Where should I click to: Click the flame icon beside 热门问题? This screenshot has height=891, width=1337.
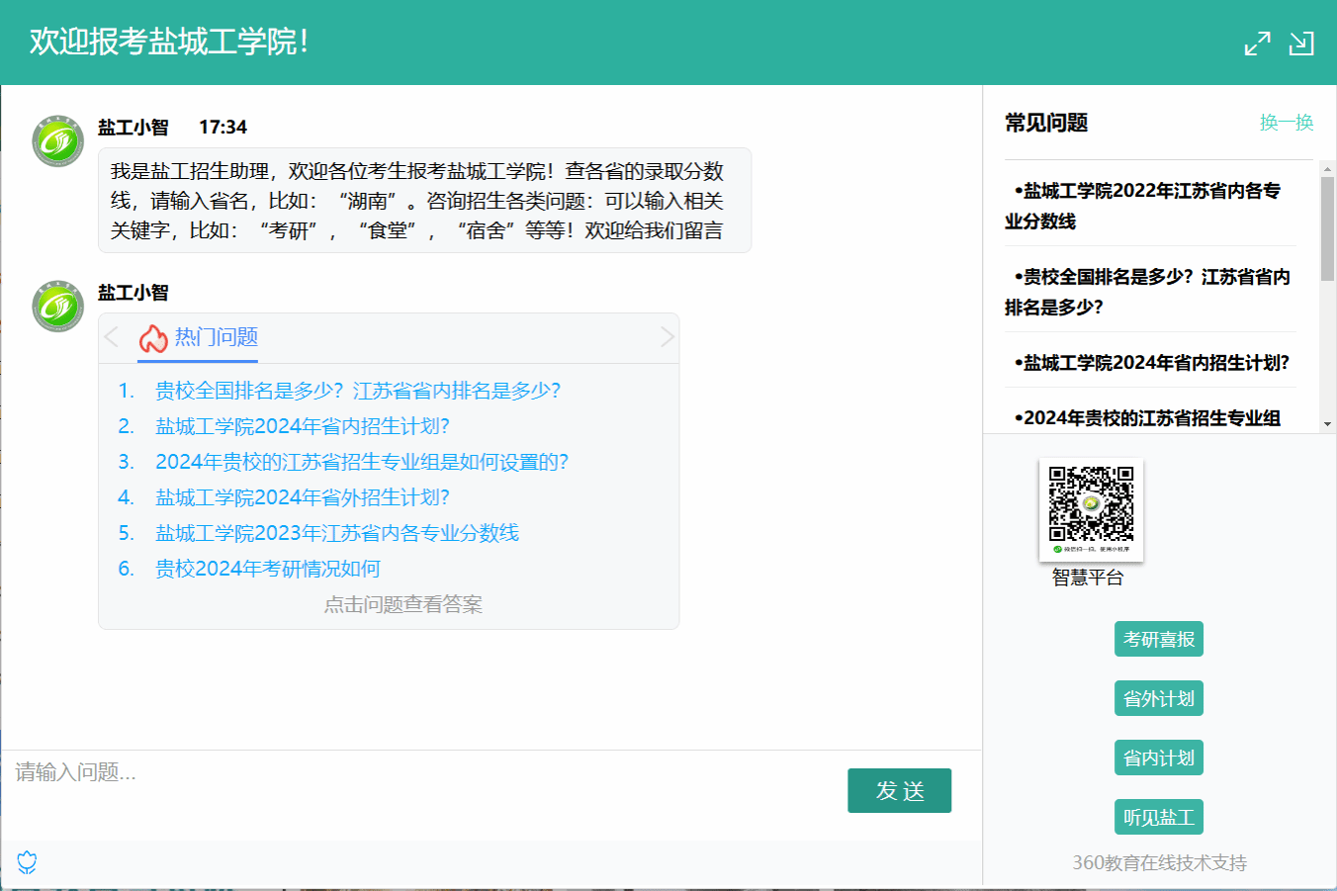(x=152, y=339)
